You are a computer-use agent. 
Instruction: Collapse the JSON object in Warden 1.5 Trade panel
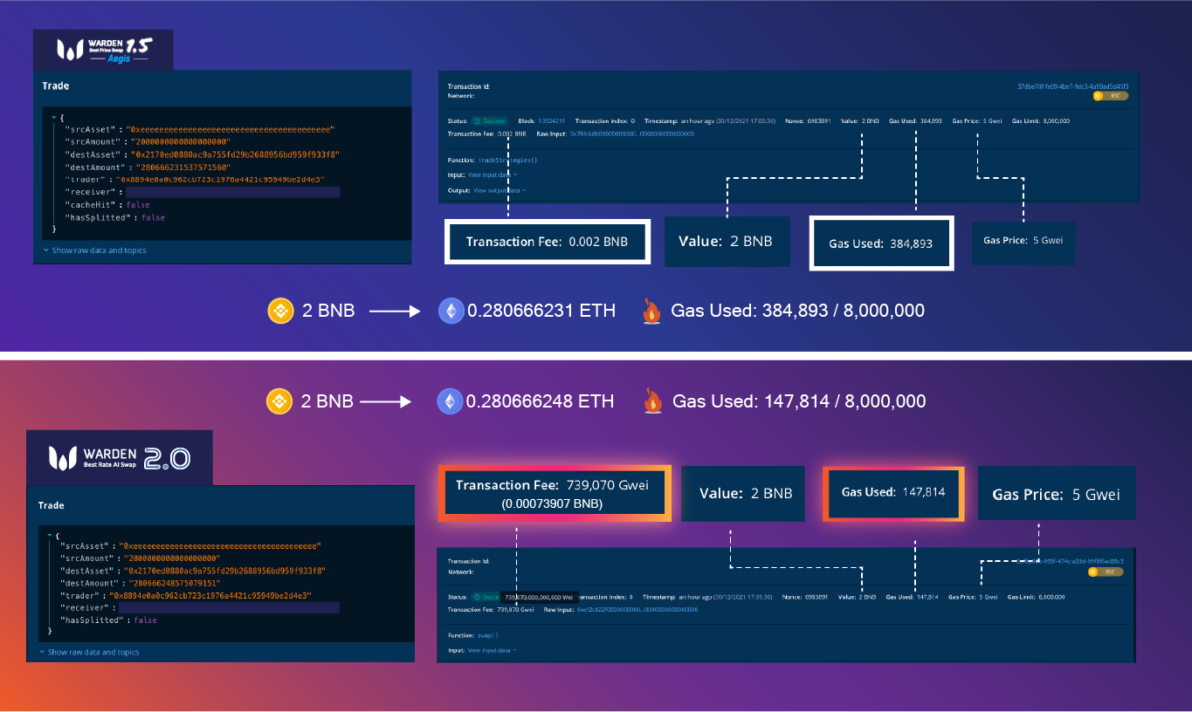pyautogui.click(x=53, y=116)
